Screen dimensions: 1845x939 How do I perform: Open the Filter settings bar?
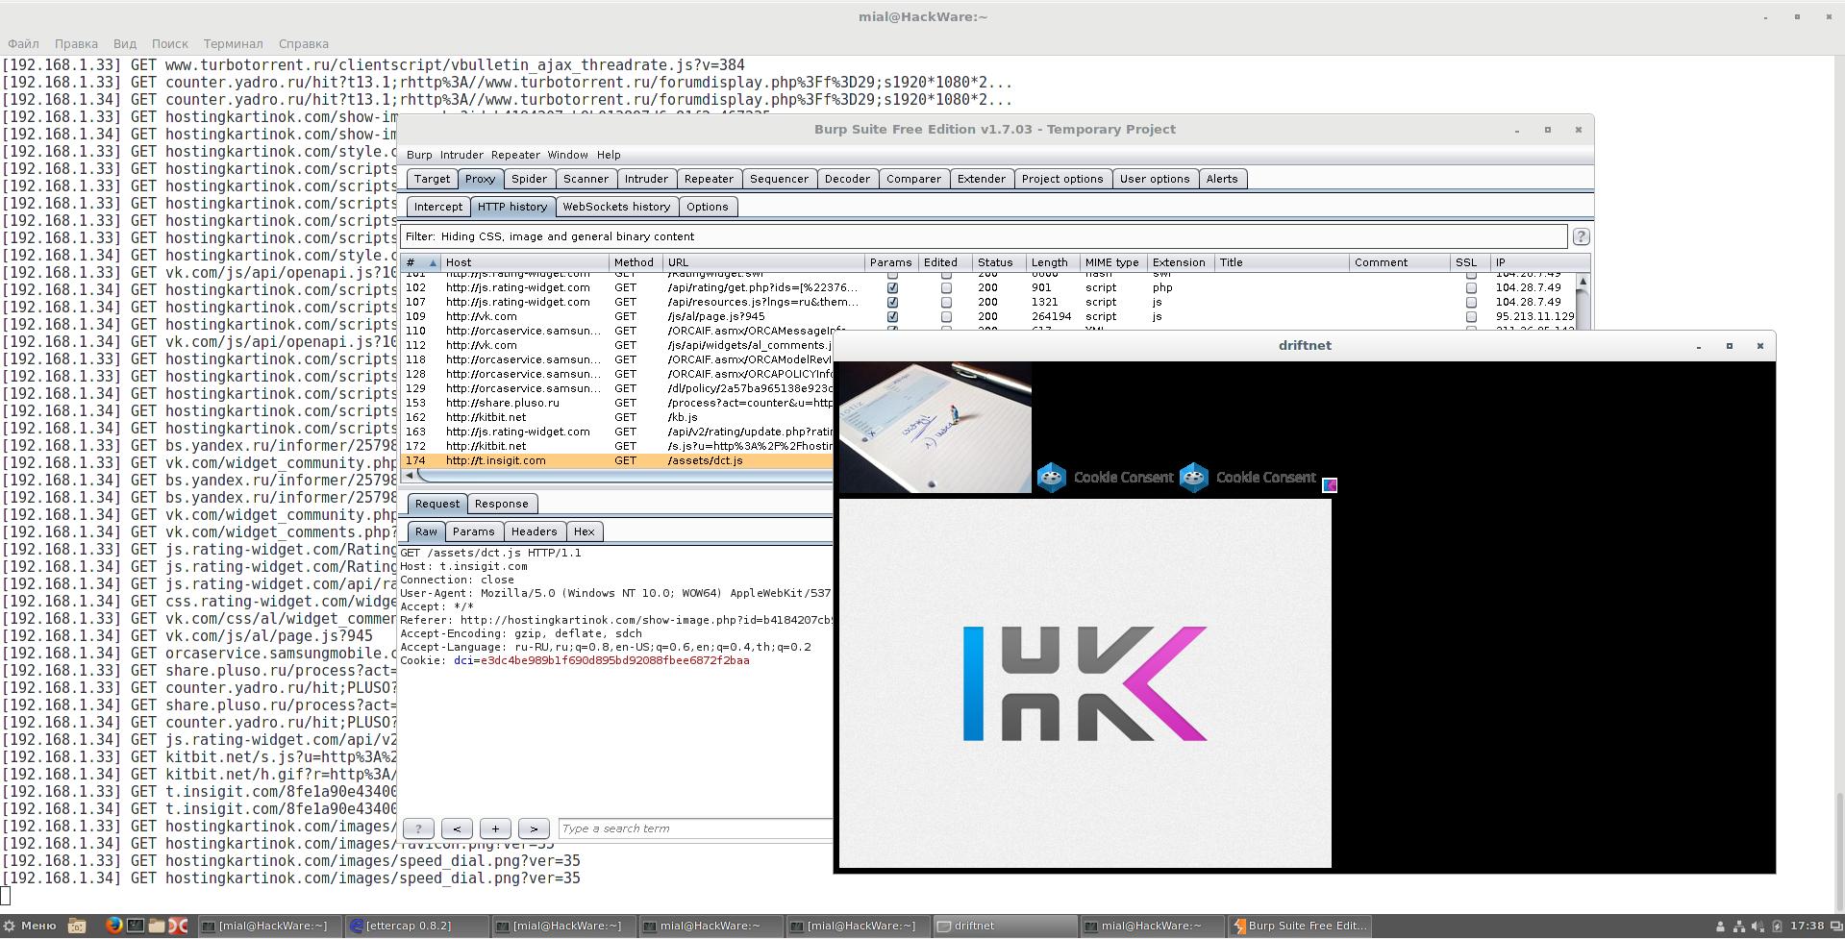click(x=983, y=236)
